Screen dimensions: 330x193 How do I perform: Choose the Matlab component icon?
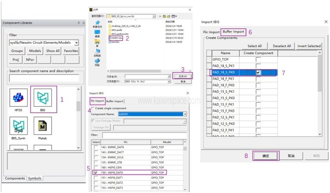pyautogui.click(x=43, y=128)
